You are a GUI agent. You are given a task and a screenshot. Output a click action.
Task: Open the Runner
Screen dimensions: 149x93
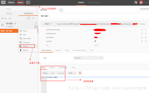pyautogui.click(x=11, y=2)
